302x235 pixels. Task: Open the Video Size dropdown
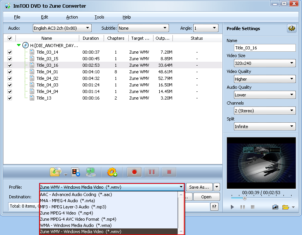tap(265, 63)
